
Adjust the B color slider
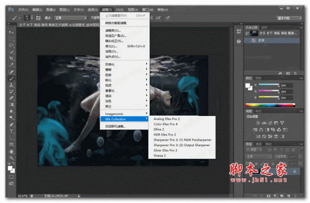tap(269, 97)
